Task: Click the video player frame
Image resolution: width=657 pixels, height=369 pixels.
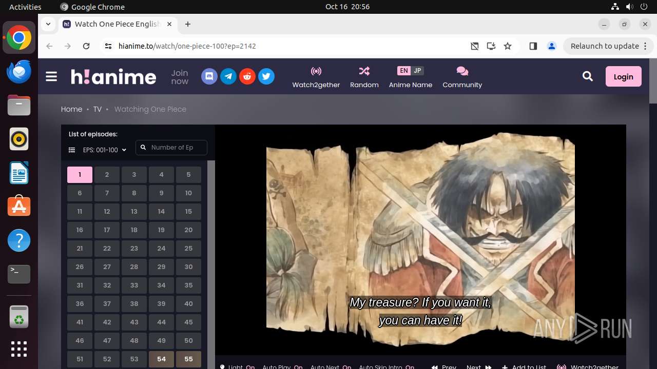Action: click(x=420, y=240)
